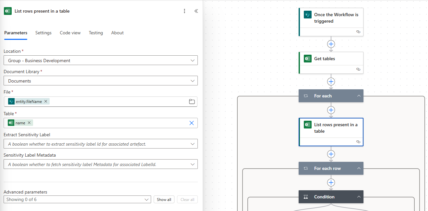Clear the Table field with X icon

pos(192,123)
